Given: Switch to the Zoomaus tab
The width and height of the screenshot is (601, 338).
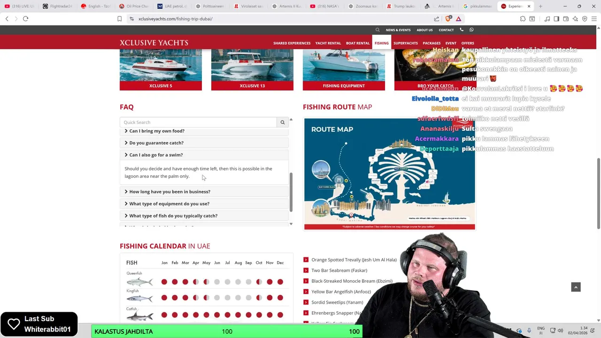Looking at the screenshot, I should click(363, 6).
